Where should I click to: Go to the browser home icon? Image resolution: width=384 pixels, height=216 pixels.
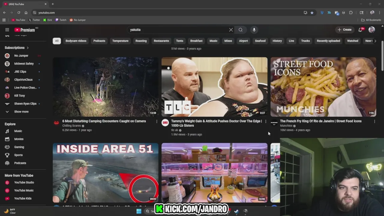(x=26, y=13)
